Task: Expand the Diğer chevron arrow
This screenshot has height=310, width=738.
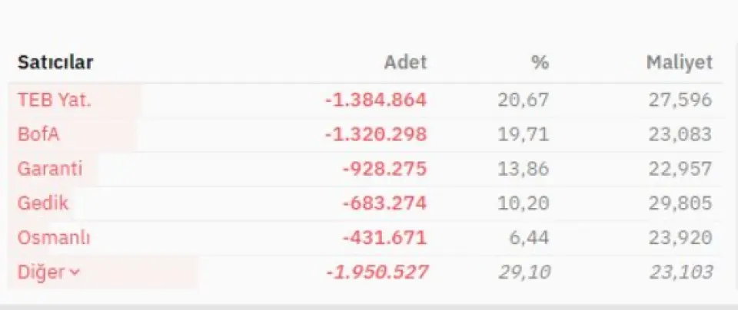Action: coord(75,273)
